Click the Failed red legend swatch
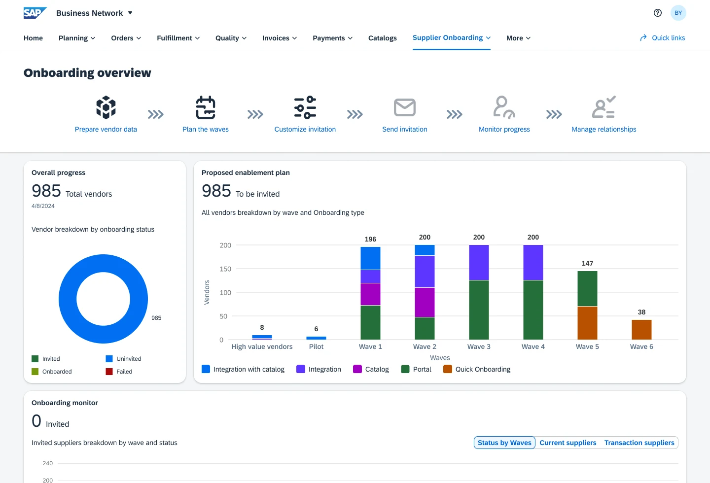The width and height of the screenshot is (710, 483). coord(109,372)
